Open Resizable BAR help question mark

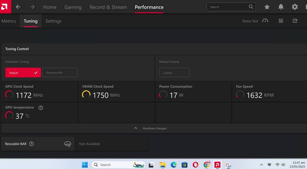tap(31, 144)
